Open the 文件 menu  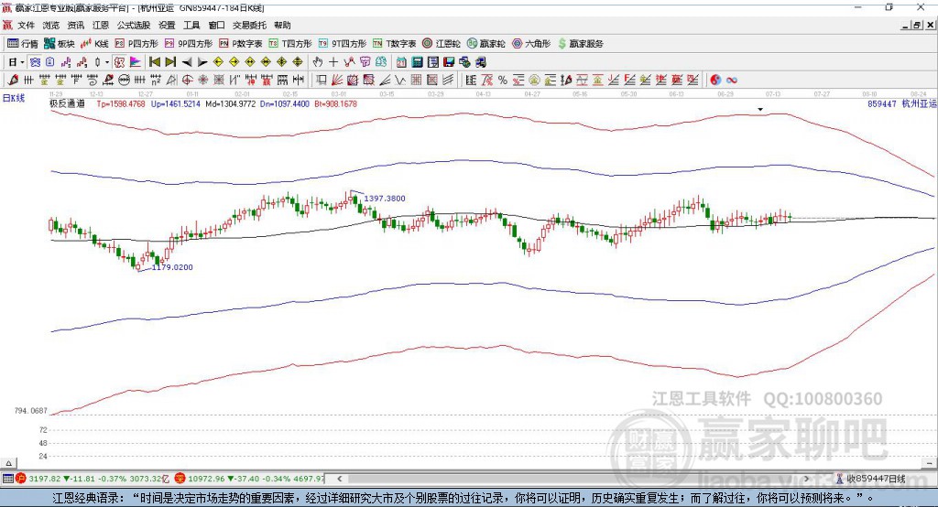click(26, 25)
